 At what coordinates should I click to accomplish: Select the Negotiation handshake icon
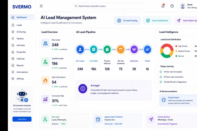[134, 50]
